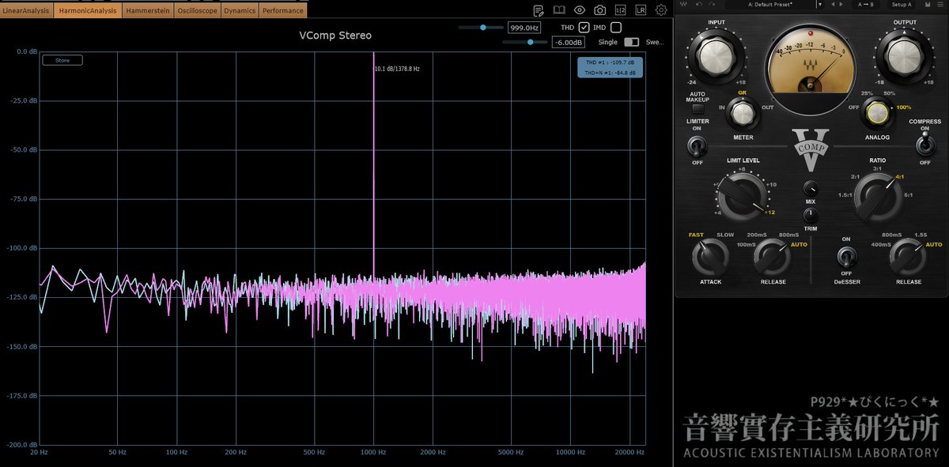
Task: Click the 4:1 ratio label
Action: point(899,177)
